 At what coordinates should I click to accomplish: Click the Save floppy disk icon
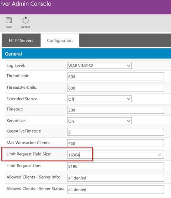coord(9,20)
